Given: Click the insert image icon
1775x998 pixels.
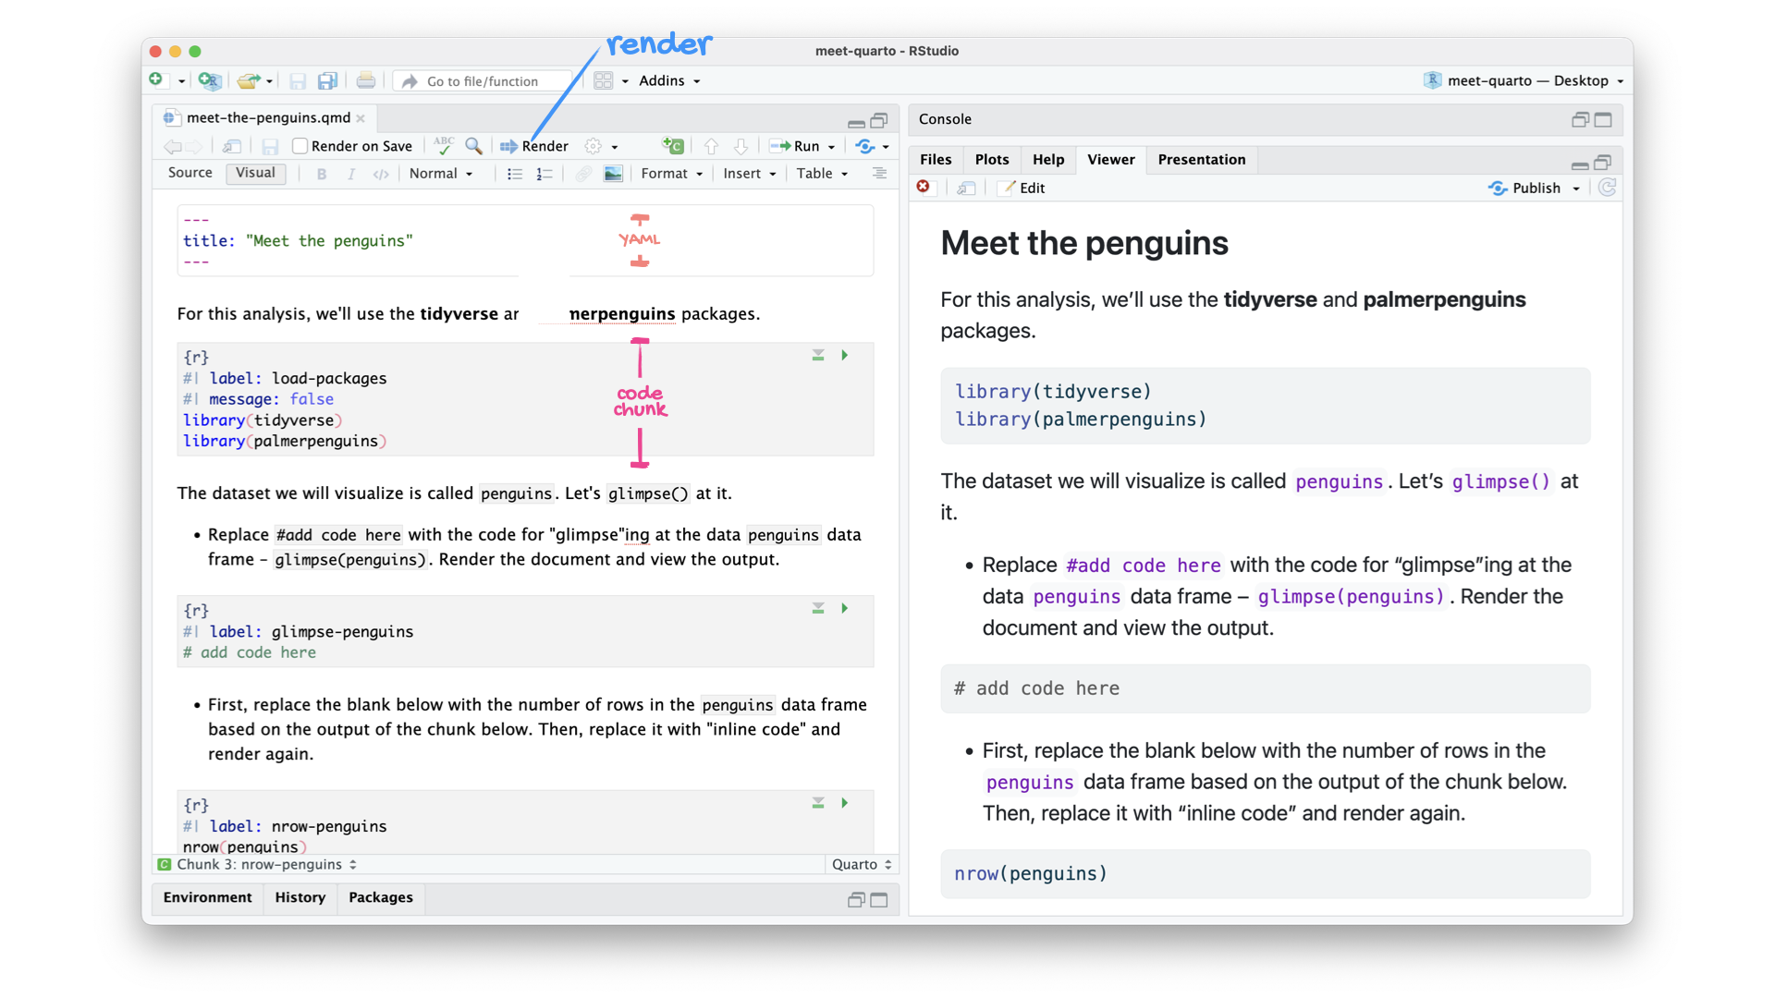Looking at the screenshot, I should click(613, 174).
